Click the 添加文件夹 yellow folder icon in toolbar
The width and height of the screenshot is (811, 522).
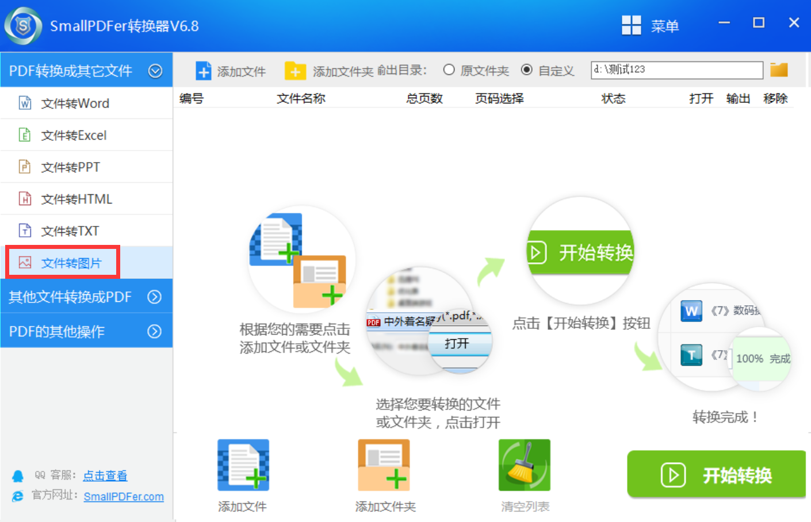click(x=295, y=71)
